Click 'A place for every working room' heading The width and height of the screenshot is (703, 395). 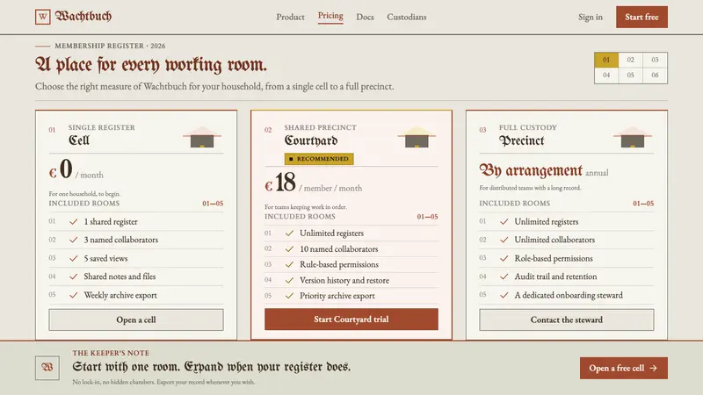coord(150,65)
